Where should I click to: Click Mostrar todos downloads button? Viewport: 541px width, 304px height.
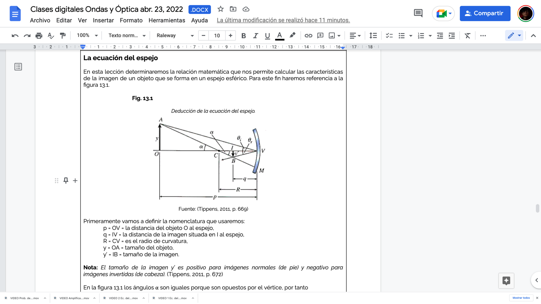pyautogui.click(x=521, y=298)
